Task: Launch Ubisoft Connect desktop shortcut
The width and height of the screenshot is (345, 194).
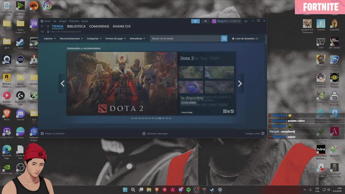Action: 48,8
